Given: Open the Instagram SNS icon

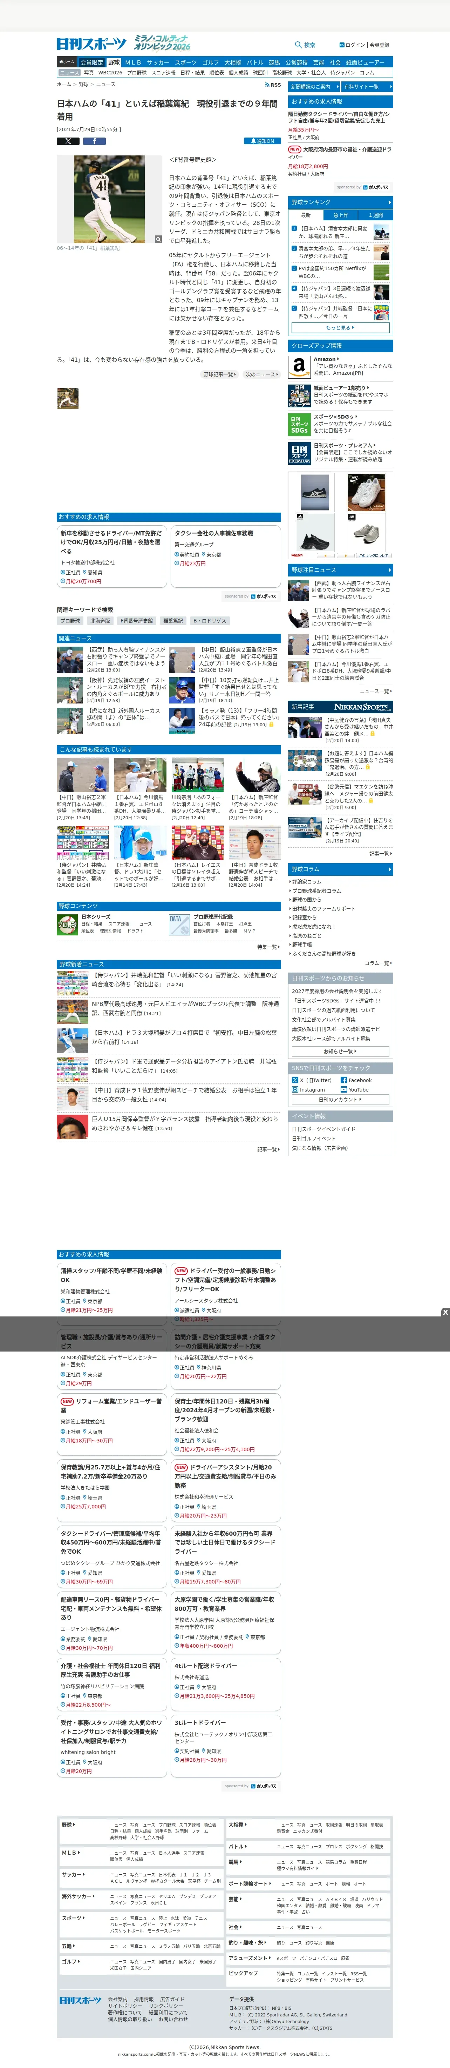Looking at the screenshot, I should tap(295, 1089).
